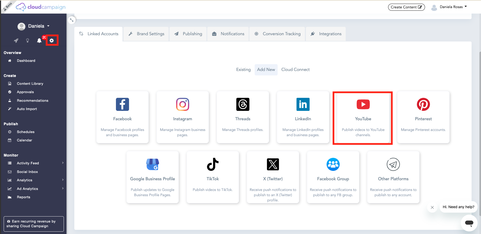481x234 pixels.
Task: Select the LinkedIn account card
Action: point(303,117)
